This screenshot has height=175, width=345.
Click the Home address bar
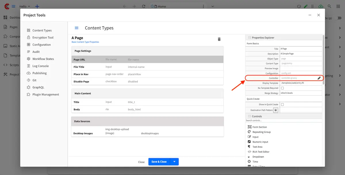[x=178, y=6]
